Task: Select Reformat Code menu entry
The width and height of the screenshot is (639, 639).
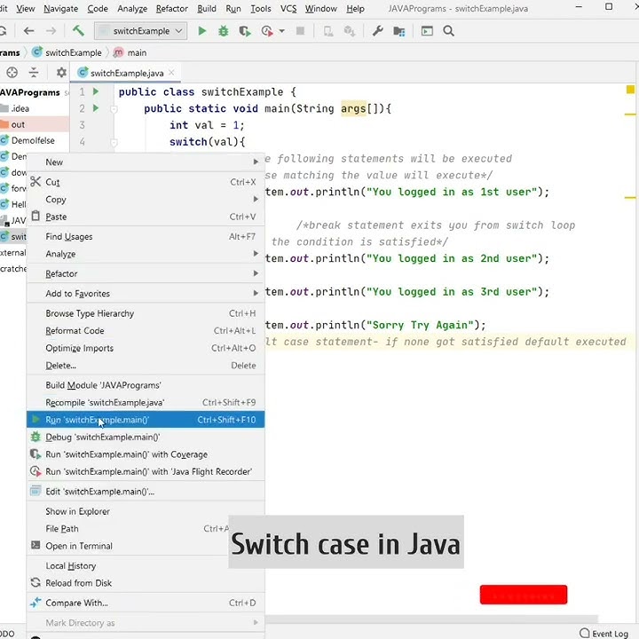Action: pos(146,330)
